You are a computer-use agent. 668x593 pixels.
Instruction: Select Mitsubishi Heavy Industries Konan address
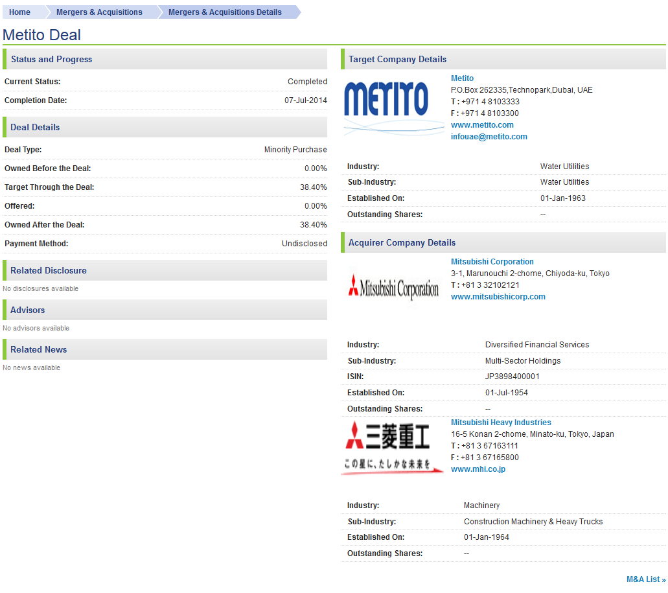point(533,434)
